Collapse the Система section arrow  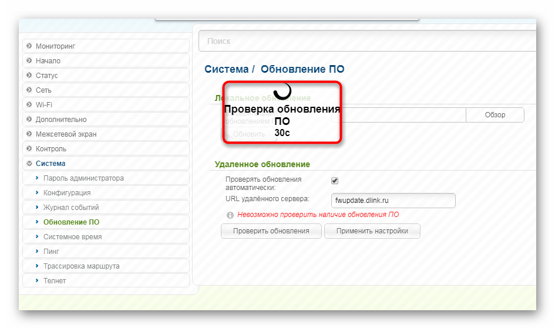(x=29, y=163)
